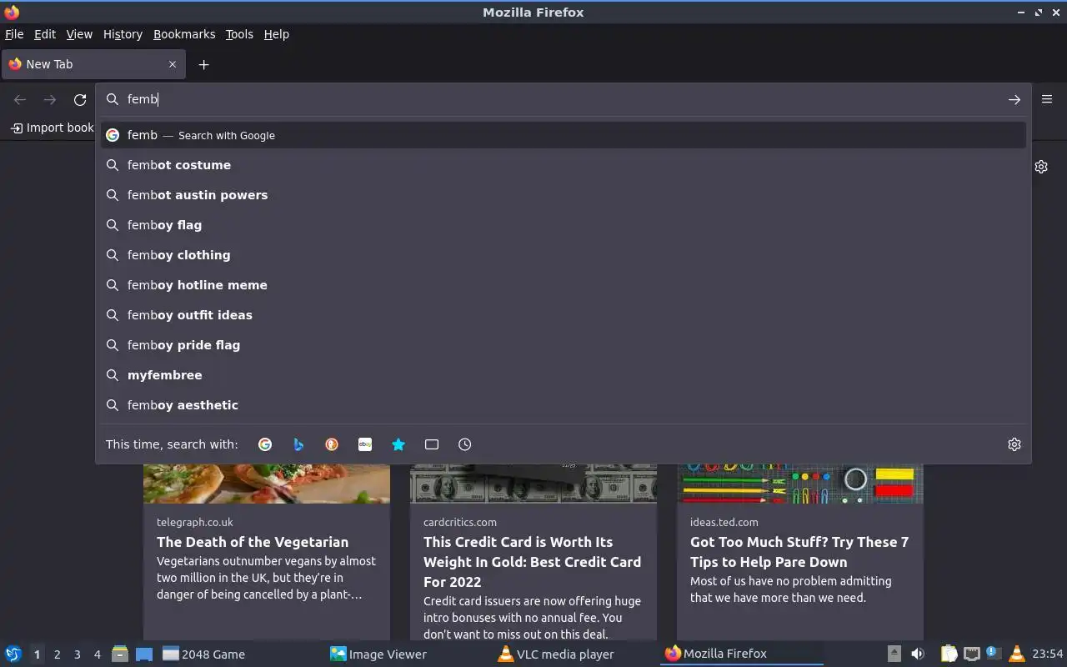Open the Best Credit Card For 2022 article
This screenshot has height=667, width=1067.
coord(532,562)
